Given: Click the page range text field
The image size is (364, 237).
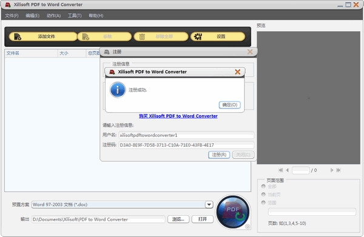Looking at the screenshot, I should click(312, 212).
